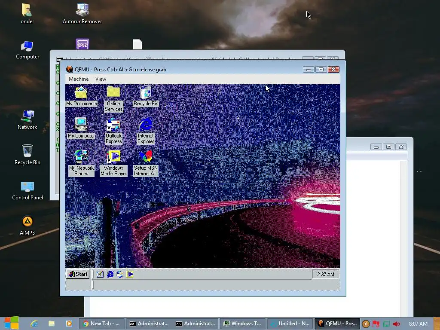Image resolution: width=440 pixels, height=330 pixels.
Task: Open Outlook Express from guest quick launch
Action: pyautogui.click(x=120, y=274)
